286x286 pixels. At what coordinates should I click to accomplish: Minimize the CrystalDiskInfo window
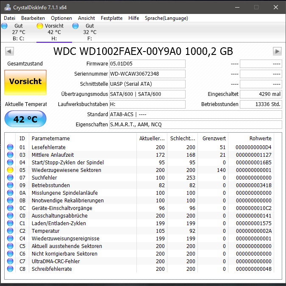(237, 7)
